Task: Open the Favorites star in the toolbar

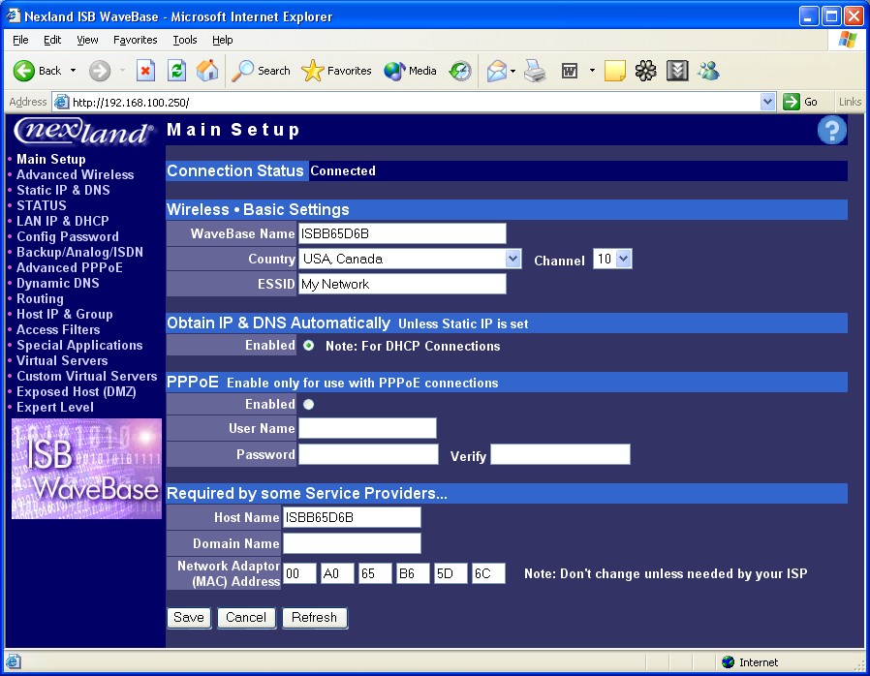Action: (336, 71)
